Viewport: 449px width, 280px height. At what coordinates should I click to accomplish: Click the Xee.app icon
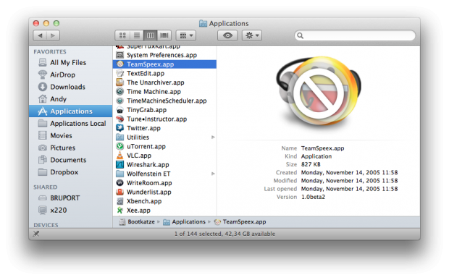(119, 211)
